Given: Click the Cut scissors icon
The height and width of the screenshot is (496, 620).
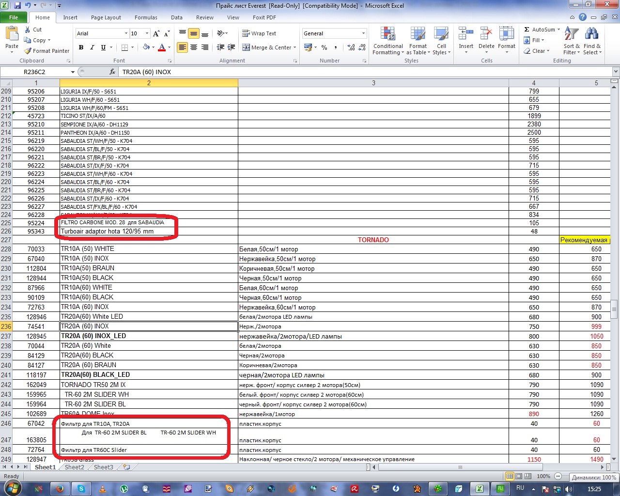Looking at the screenshot, I should pos(28,30).
